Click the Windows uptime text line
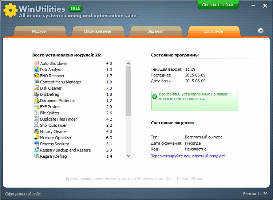Viewport: 273px width, 200px height. pyautogui.click(x=135, y=179)
